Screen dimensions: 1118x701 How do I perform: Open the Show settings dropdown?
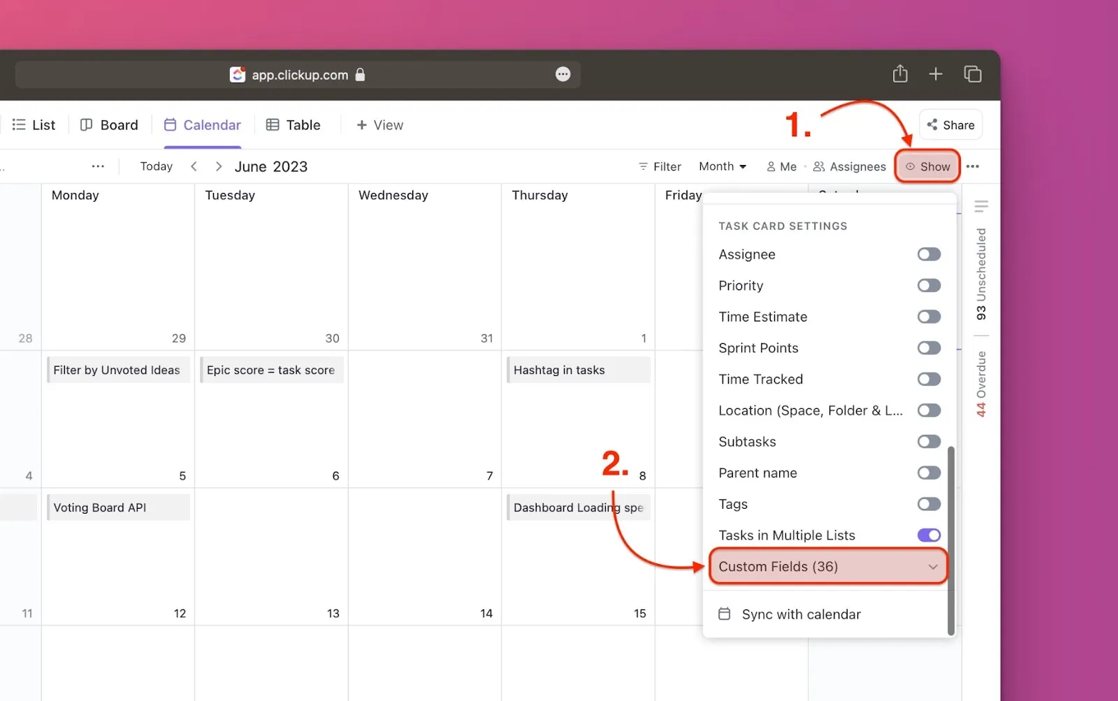[x=927, y=166]
